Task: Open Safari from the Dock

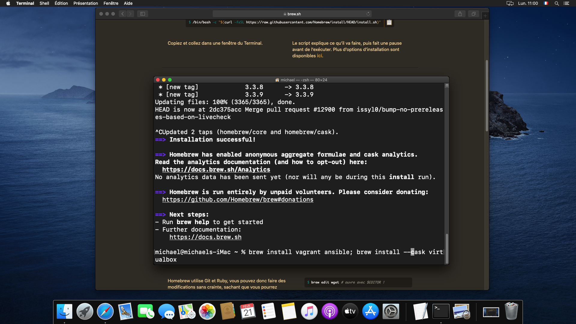Action: 105,311
